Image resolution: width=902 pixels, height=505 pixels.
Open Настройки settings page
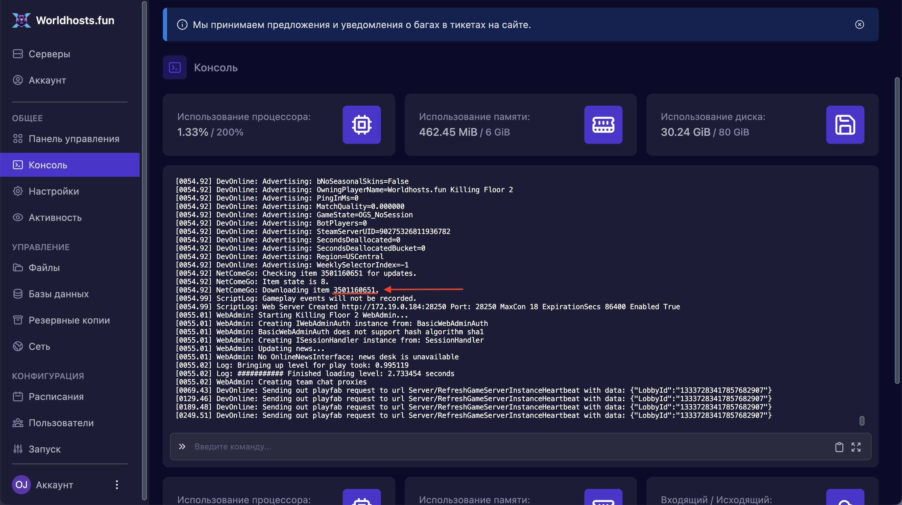click(54, 191)
